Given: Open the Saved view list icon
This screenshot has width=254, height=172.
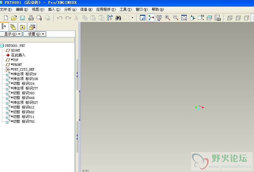Looking at the screenshot, I should click(x=201, y=17).
